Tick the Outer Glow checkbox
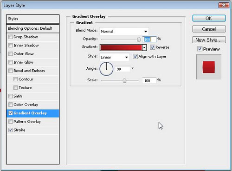The image size is (232, 171). 11,54
